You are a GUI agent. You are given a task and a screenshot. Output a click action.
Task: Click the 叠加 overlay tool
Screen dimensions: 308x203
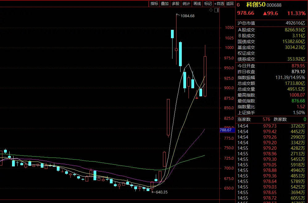[x=164, y=4]
